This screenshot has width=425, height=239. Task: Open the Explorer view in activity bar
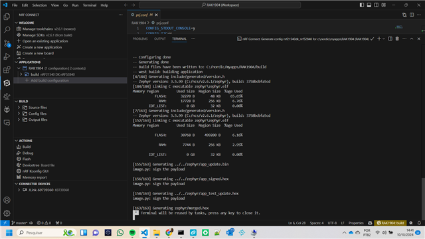(x=7, y=17)
